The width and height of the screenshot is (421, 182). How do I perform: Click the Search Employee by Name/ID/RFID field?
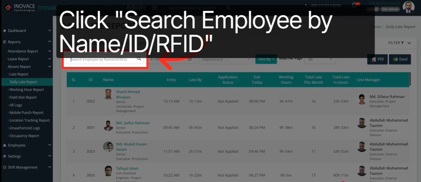pos(105,60)
